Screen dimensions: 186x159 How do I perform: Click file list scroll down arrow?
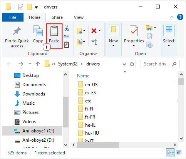pyautogui.click(x=181, y=138)
